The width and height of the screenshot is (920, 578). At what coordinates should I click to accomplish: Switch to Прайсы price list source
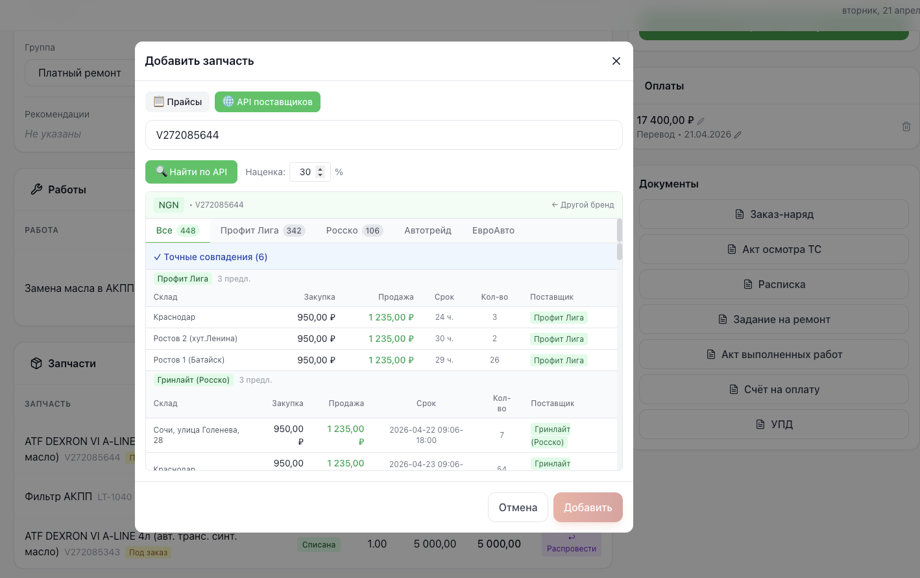pos(177,102)
